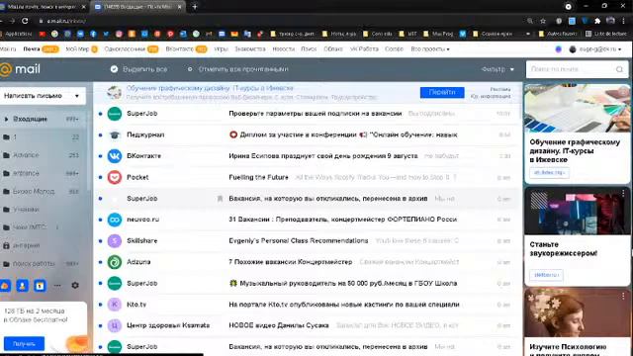Bookmark this page with the star icon
633x356 pixels.
(543, 21)
